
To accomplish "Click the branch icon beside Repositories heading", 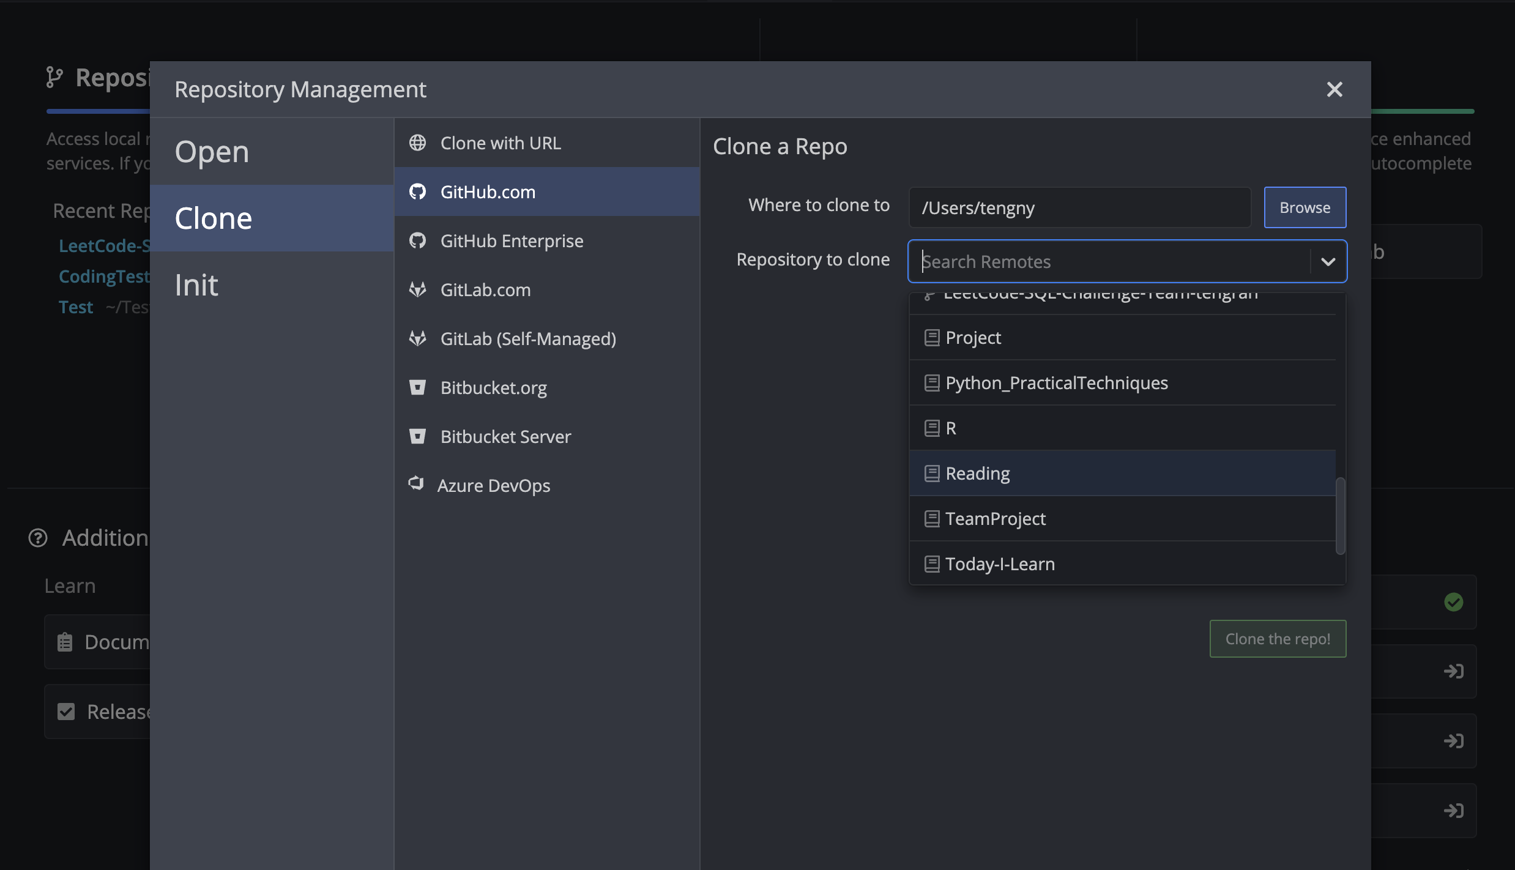I will (x=54, y=77).
